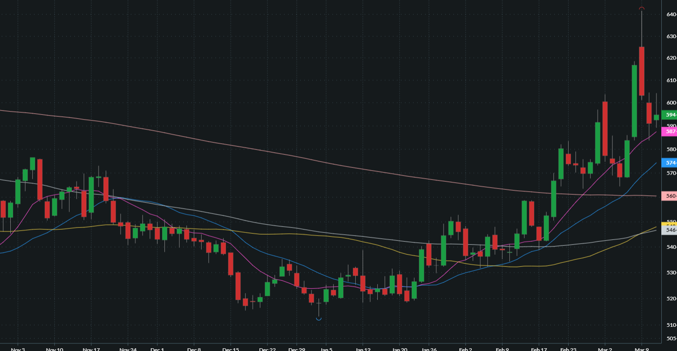Click the 520 price axis label
Image resolution: width=677 pixels, height=351 pixels.
[x=671, y=299]
